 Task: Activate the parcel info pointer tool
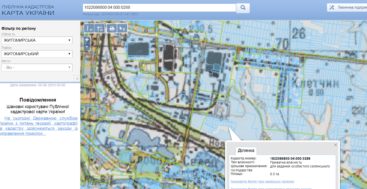tap(122, 28)
